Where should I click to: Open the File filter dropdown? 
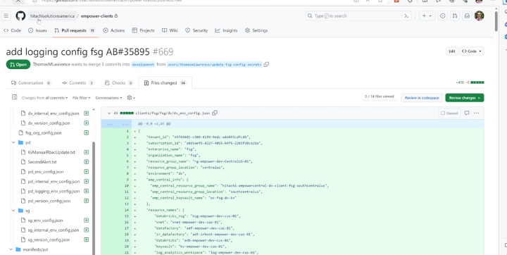pos(82,98)
